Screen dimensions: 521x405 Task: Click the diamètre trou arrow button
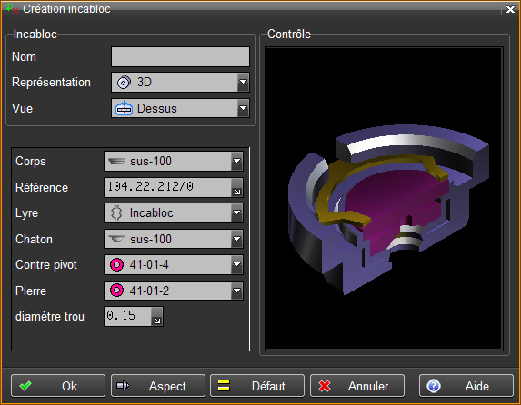coord(156,316)
